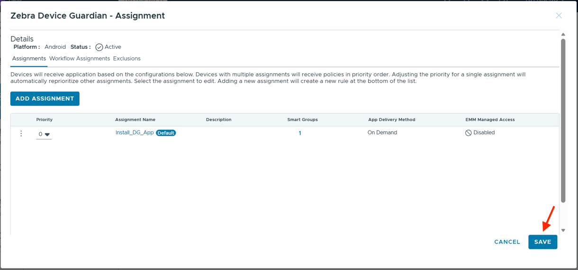Viewport: 578px width, 270px height.
Task: Switch to the Workflow Assignments tab
Action: coord(80,59)
